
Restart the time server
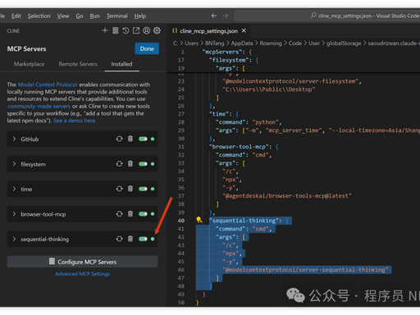[x=119, y=189]
